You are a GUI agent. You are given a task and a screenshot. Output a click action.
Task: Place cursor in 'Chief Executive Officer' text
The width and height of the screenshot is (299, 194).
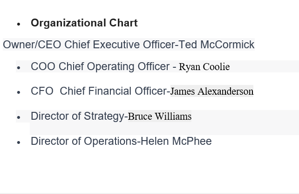pyautogui.click(x=119, y=45)
